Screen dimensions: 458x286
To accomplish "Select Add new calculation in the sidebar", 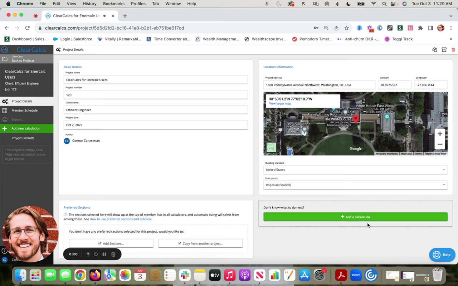I will click(x=27, y=128).
